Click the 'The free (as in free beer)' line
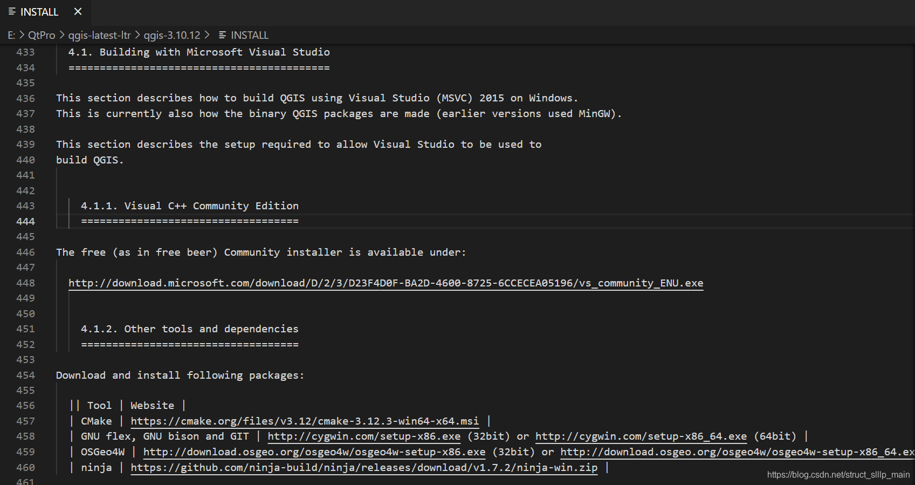This screenshot has height=485, width=915. 261,252
